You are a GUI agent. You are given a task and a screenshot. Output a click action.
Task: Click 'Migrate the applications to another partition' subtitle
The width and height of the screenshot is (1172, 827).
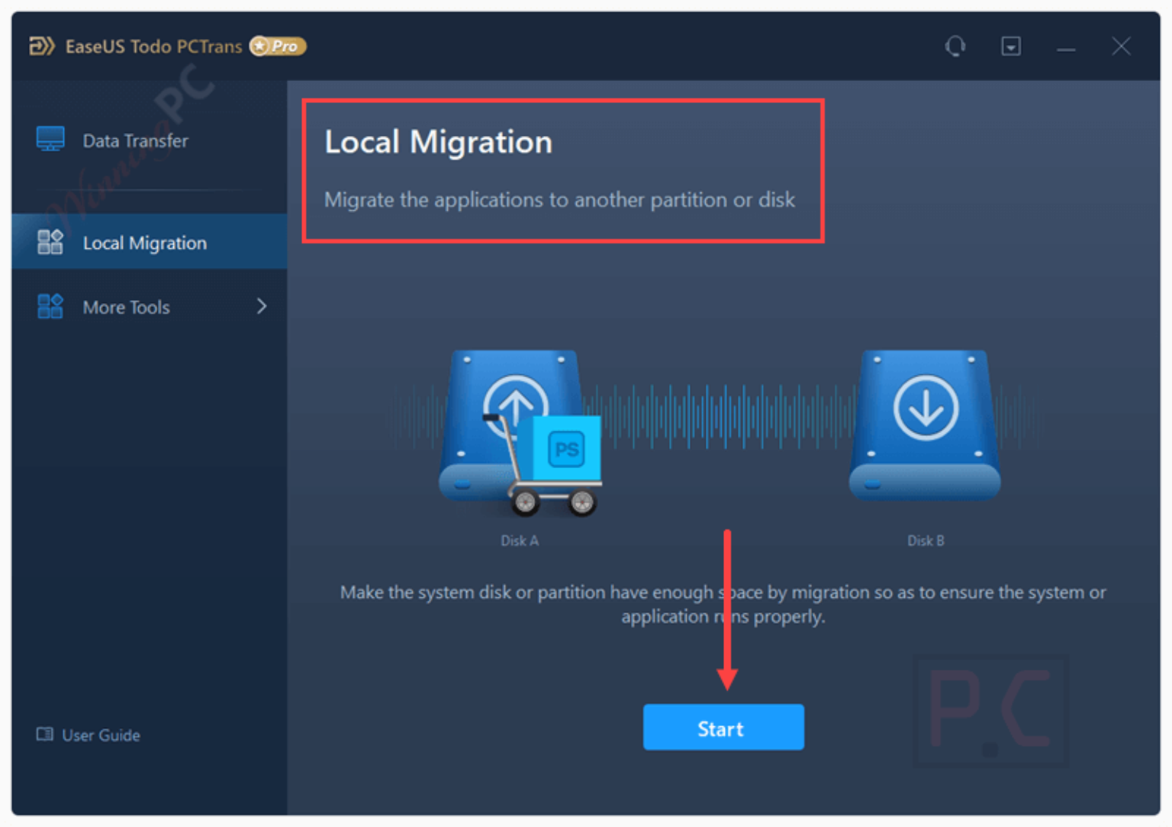tap(559, 200)
